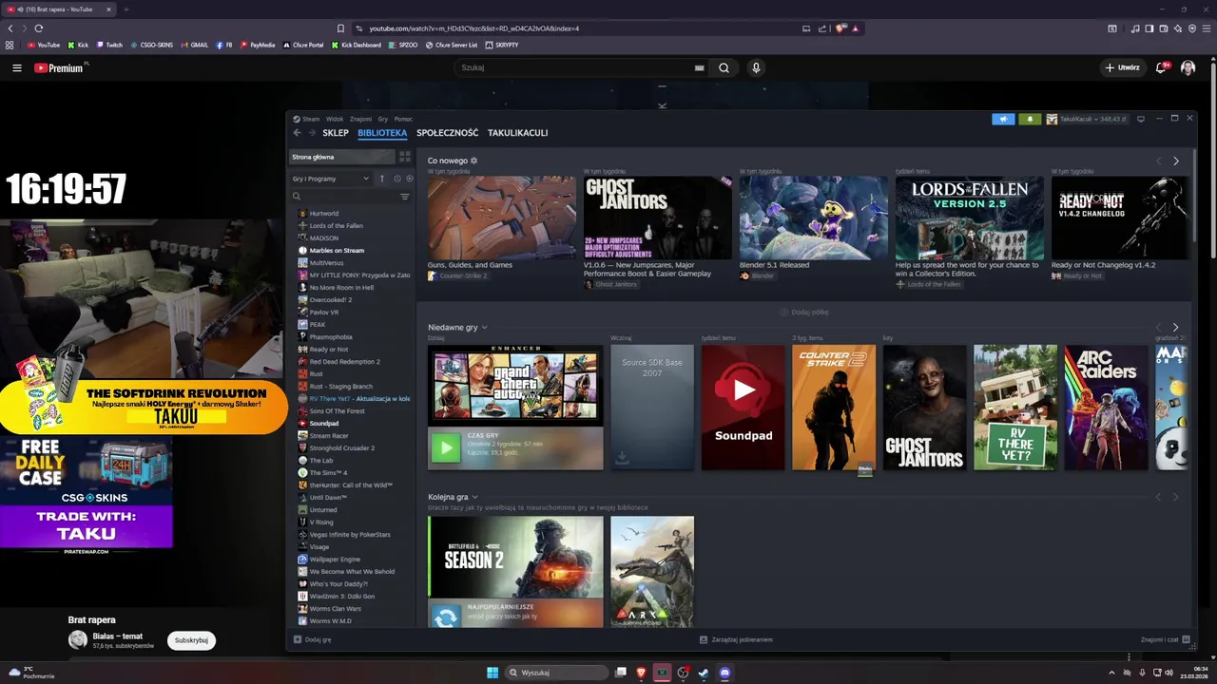Select 'Soundpad' in the library list

pos(323,424)
